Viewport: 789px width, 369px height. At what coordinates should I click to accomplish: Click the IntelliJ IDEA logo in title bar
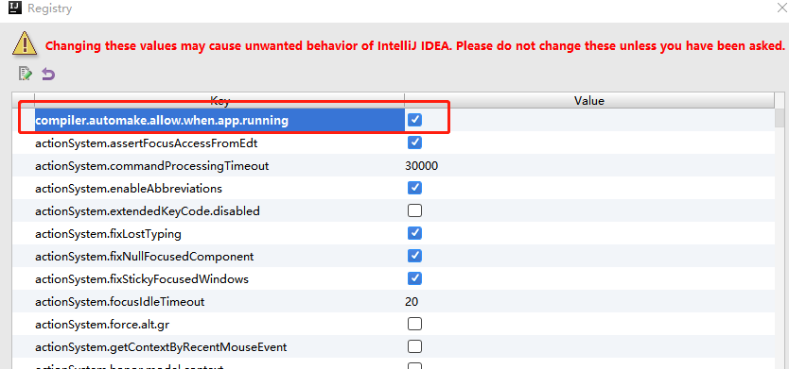(15, 8)
